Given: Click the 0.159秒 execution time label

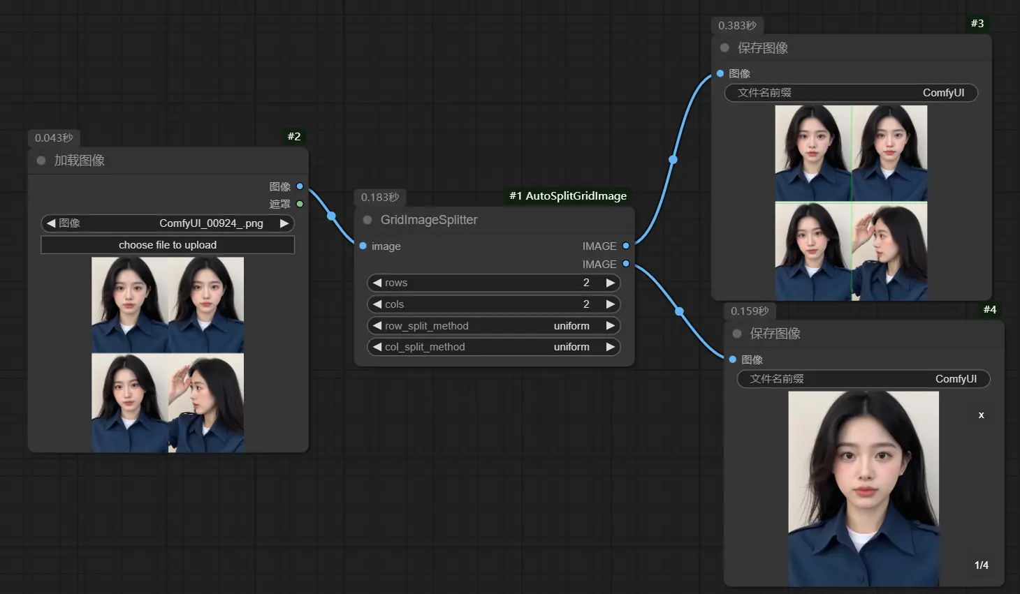Looking at the screenshot, I should click(750, 311).
